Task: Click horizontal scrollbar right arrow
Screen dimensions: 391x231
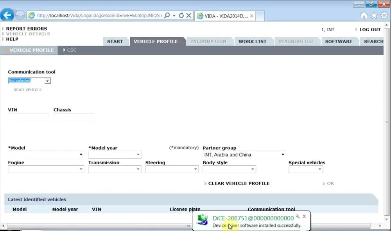Action: [x=380, y=226]
